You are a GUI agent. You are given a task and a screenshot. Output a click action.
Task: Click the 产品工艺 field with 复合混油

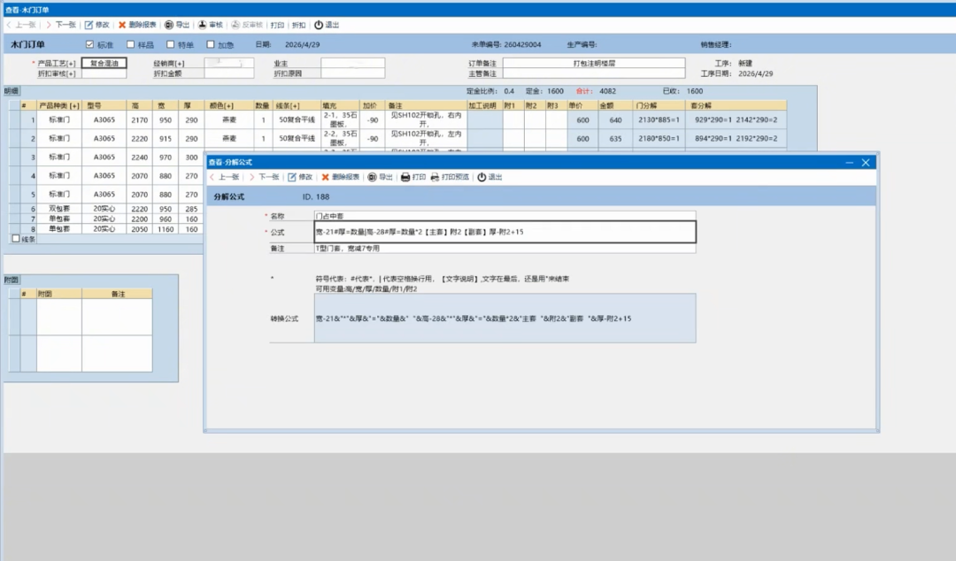104,63
